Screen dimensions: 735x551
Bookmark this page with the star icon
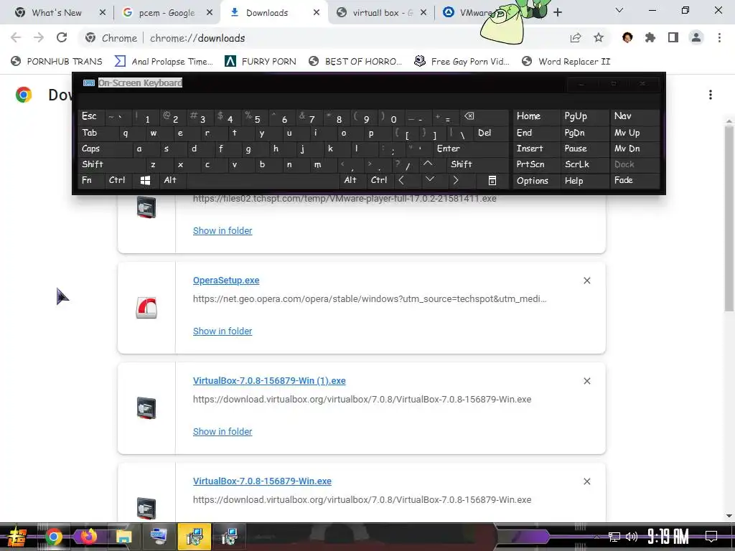pyautogui.click(x=599, y=38)
